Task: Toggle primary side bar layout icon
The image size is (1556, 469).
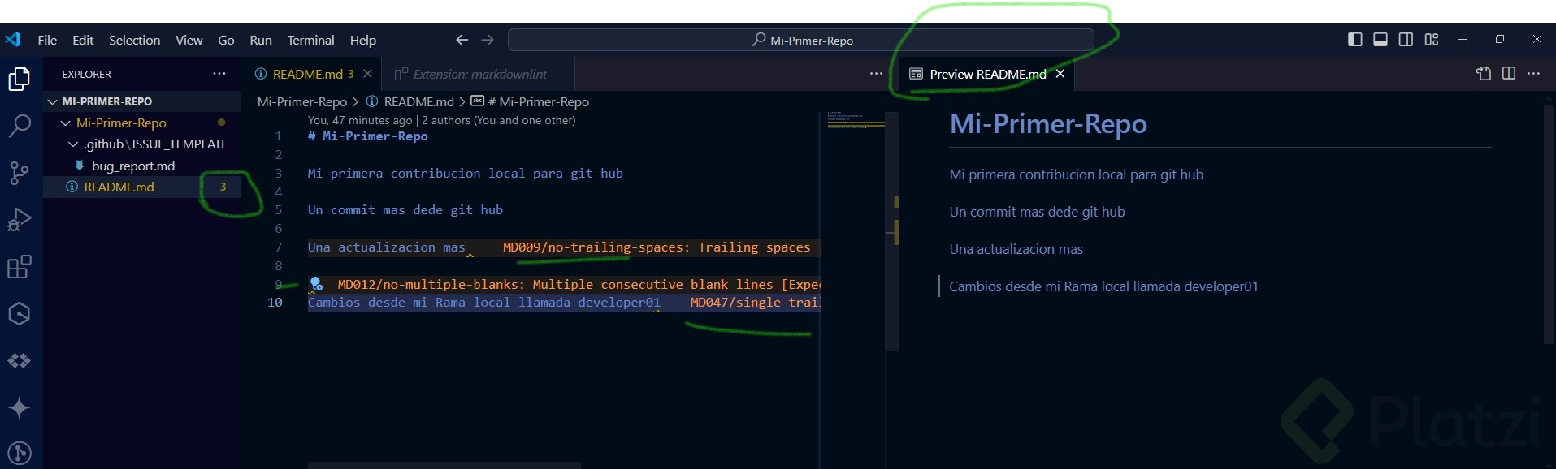Action: point(1354,40)
